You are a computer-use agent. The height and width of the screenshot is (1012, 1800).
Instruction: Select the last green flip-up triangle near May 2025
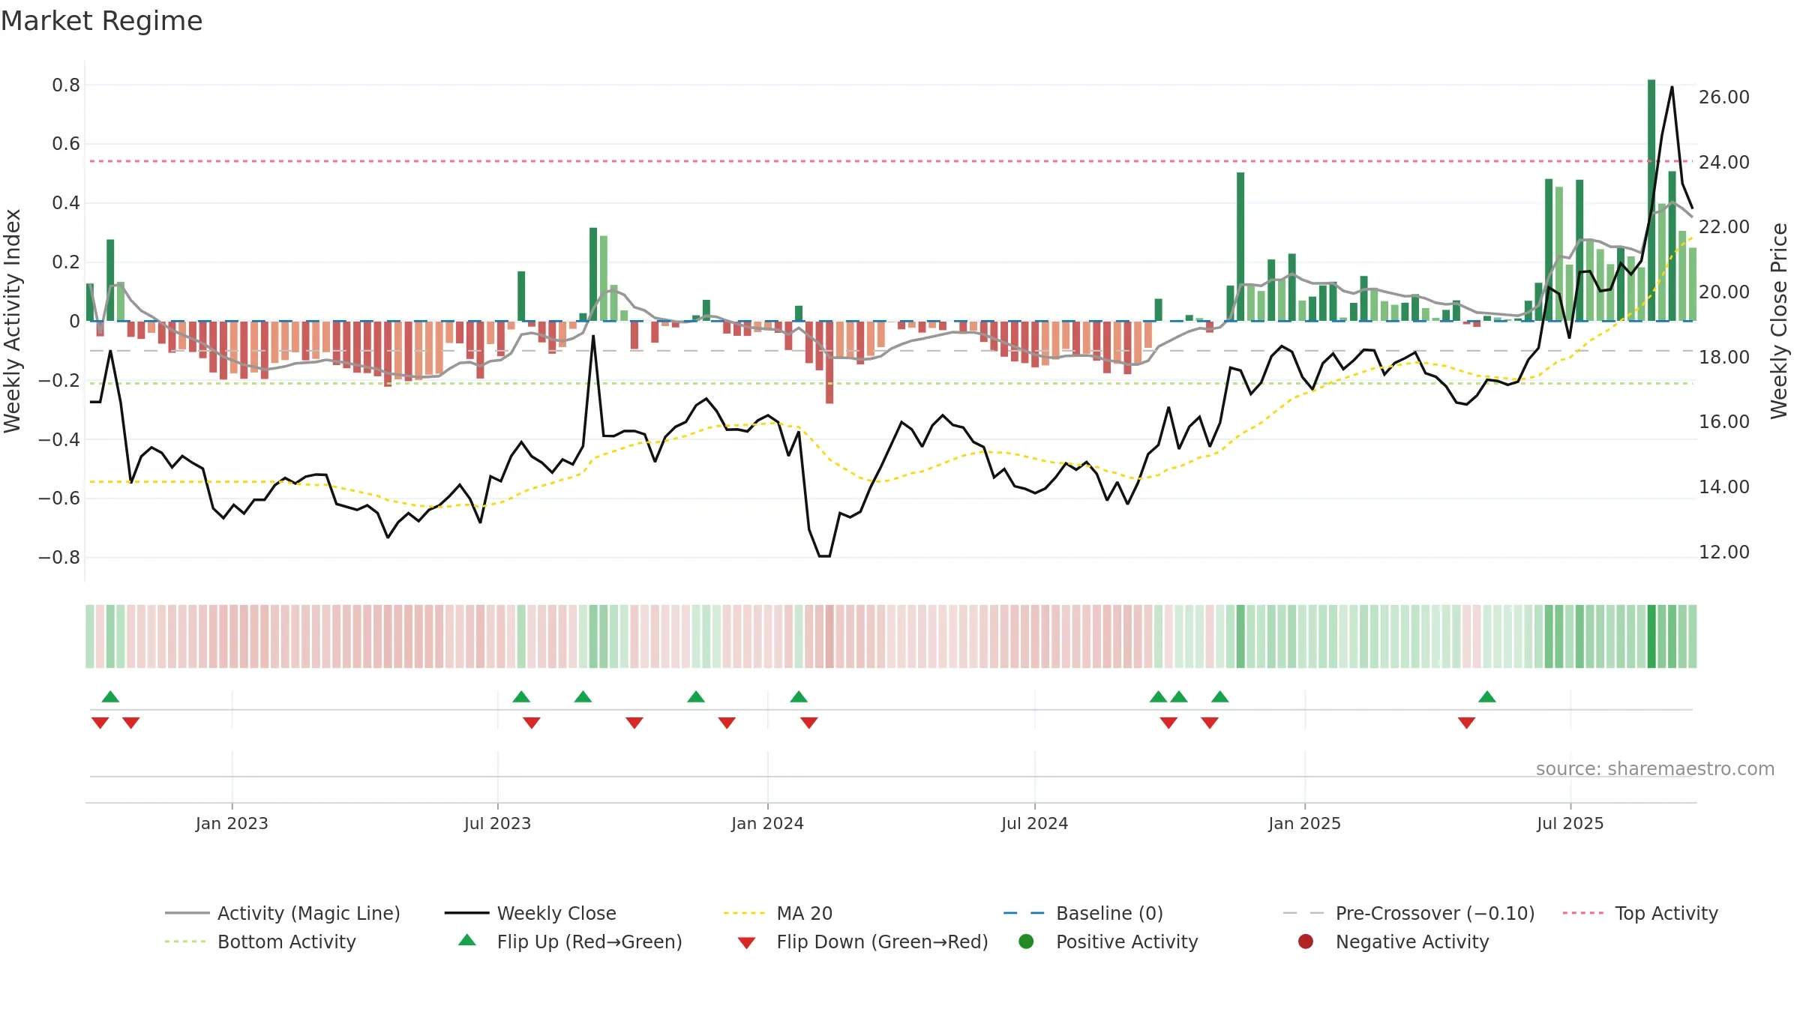(x=1487, y=696)
